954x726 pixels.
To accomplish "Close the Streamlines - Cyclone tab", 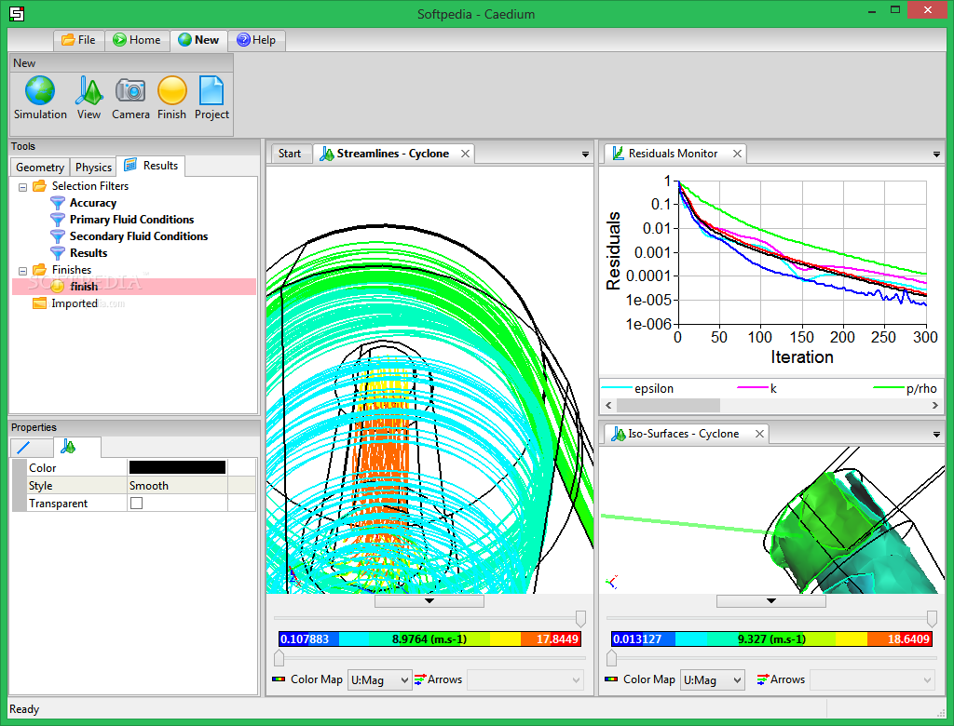I will 466,154.
